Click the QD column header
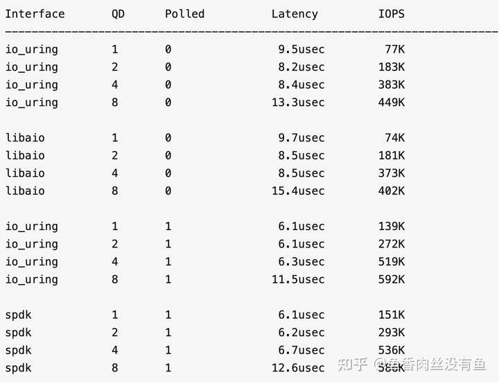 (x=118, y=14)
